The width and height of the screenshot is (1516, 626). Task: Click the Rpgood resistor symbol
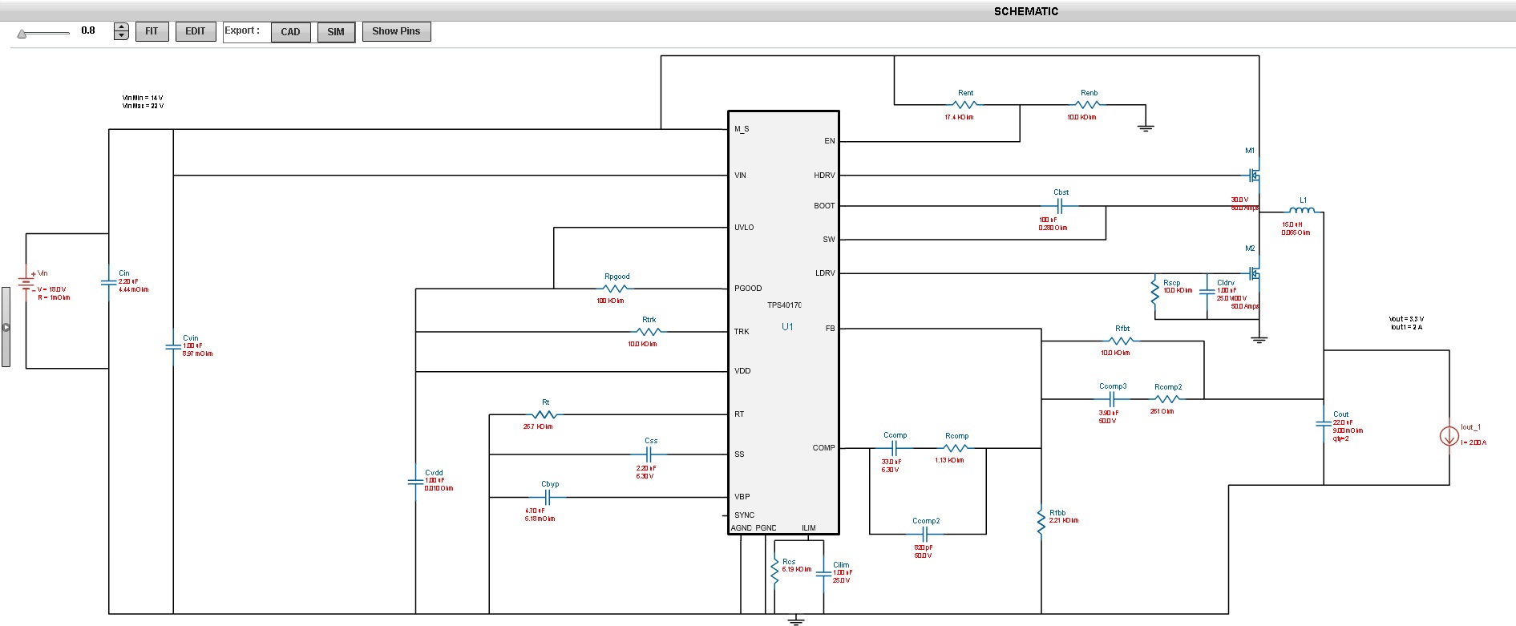tap(615, 289)
